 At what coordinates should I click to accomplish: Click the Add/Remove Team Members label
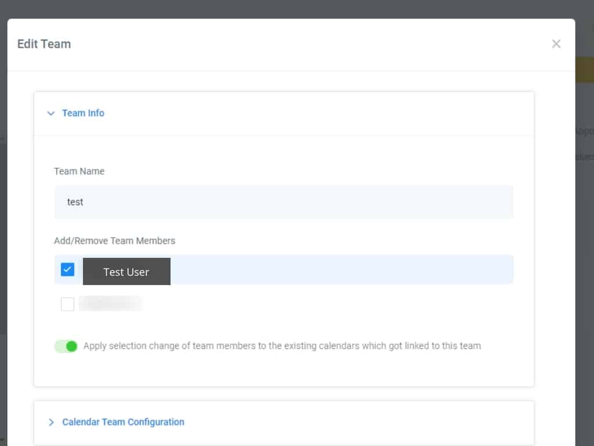point(114,240)
